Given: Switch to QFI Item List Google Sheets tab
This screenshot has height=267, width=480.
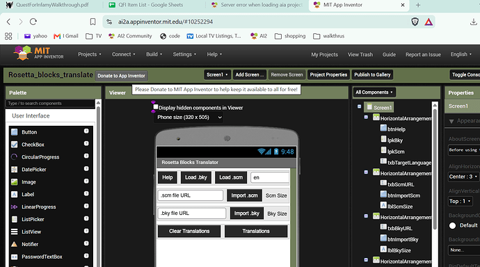Looking at the screenshot, I should (x=151, y=5).
